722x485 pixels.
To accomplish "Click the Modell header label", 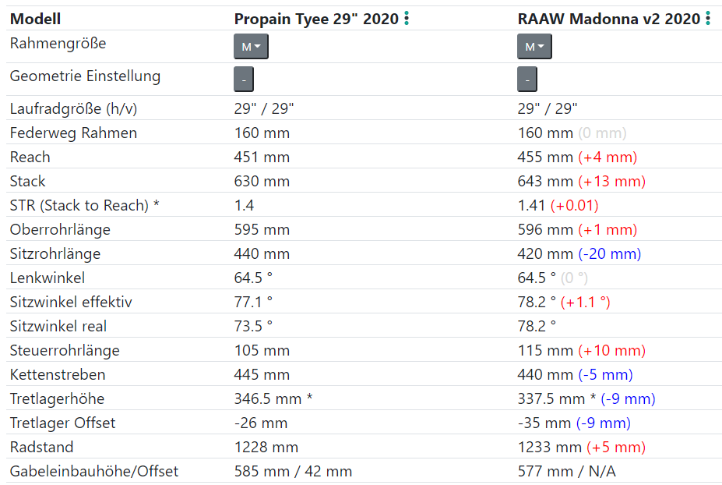I will pyautogui.click(x=36, y=19).
